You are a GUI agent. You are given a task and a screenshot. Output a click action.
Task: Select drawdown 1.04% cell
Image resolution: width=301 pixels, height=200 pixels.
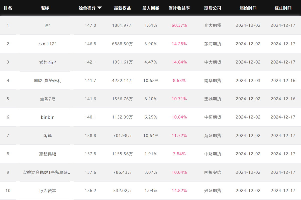click(x=151, y=191)
